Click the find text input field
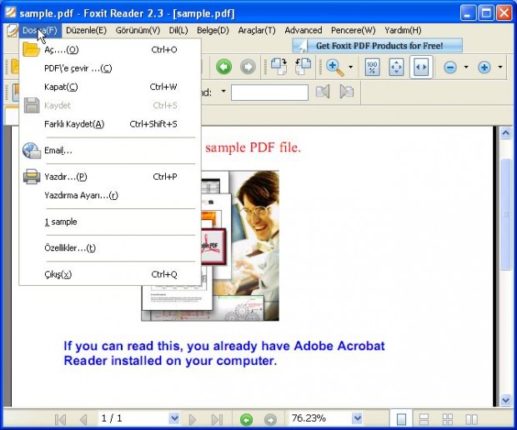 point(269,92)
